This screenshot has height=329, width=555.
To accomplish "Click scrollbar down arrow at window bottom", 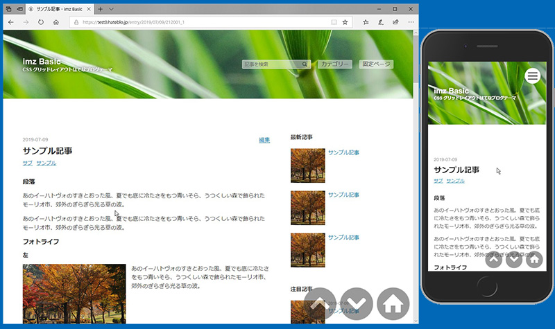I will tap(416, 321).
